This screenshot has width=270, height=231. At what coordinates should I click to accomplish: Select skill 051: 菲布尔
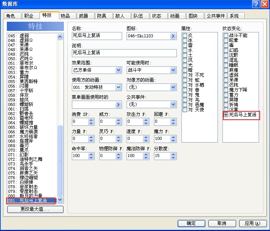point(32,63)
